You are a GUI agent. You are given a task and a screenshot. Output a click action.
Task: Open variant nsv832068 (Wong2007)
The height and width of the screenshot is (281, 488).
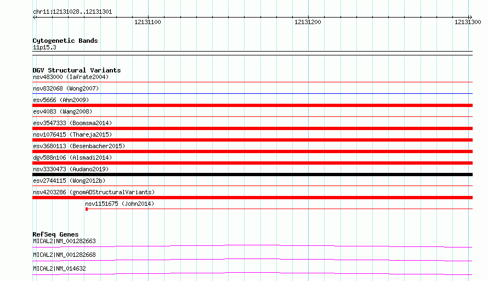[66, 88]
